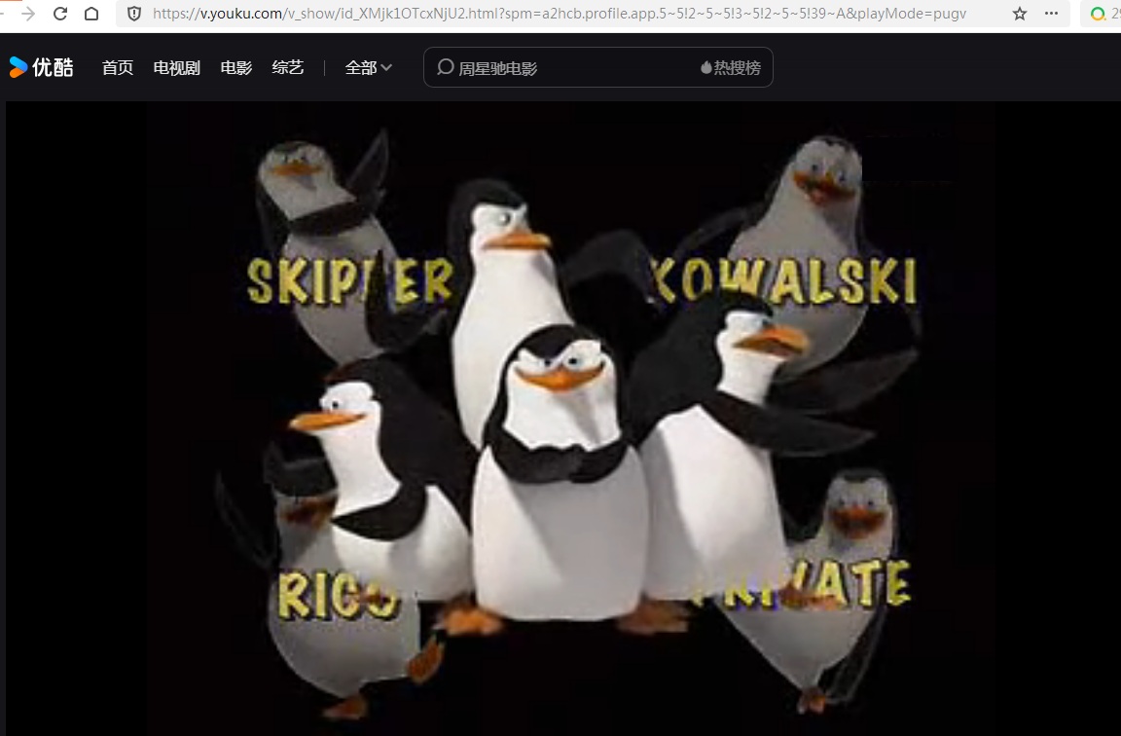The width and height of the screenshot is (1121, 736).
Task: Open the 综艺 variety section
Action: (x=288, y=68)
